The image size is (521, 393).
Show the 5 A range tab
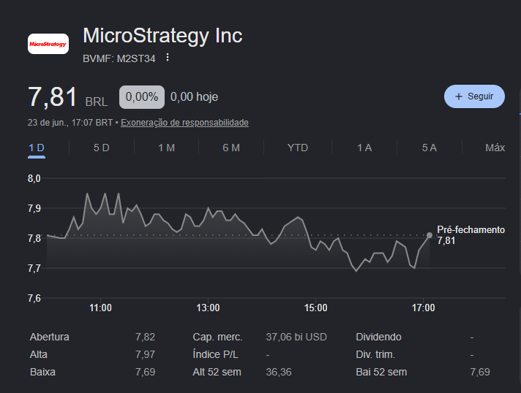click(430, 148)
